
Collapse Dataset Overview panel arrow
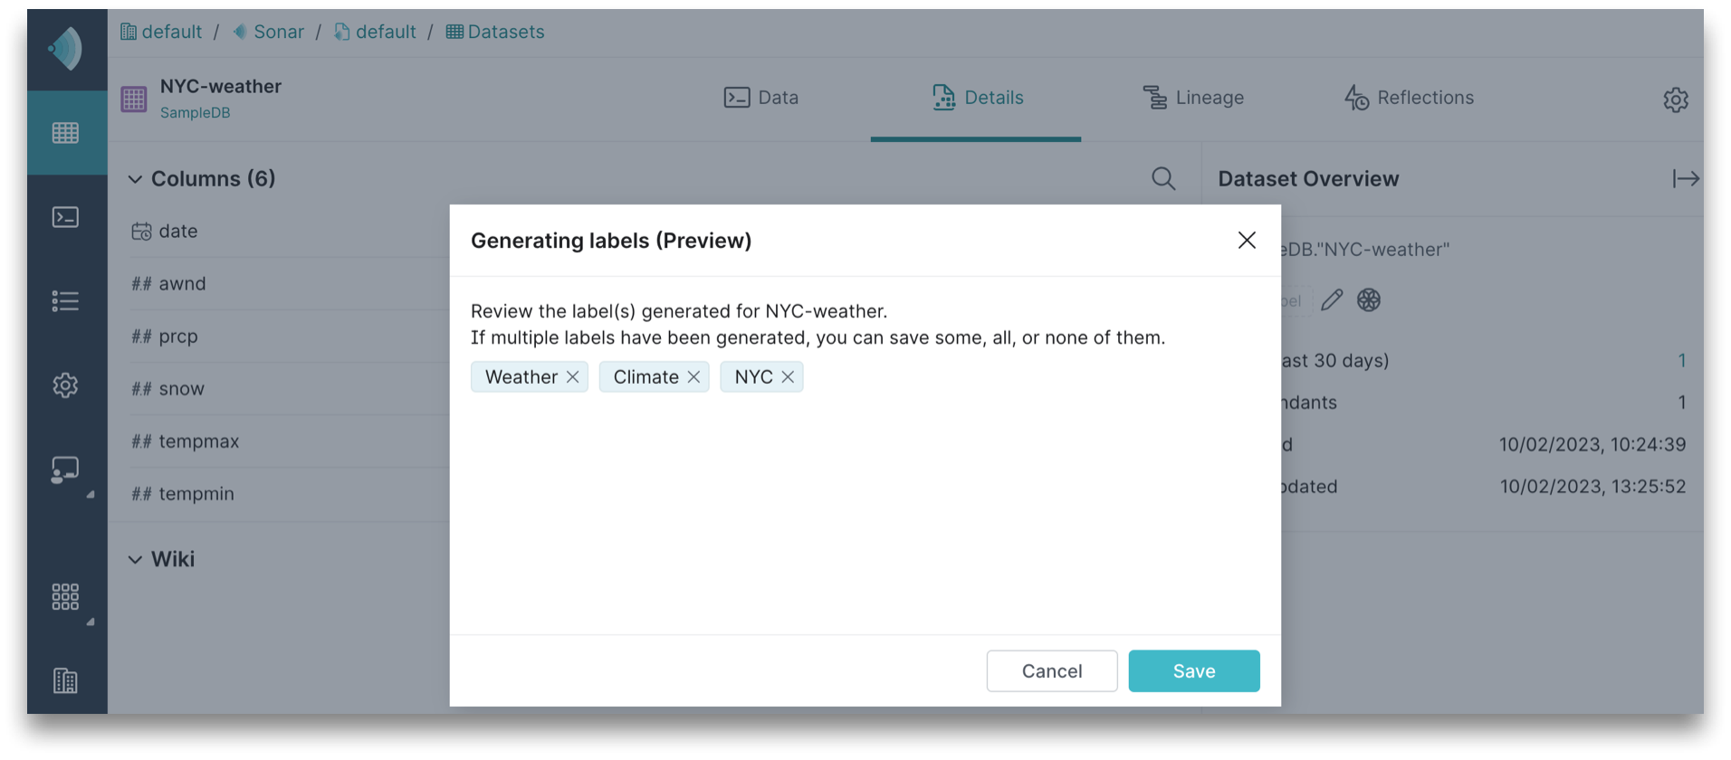pyautogui.click(x=1686, y=178)
